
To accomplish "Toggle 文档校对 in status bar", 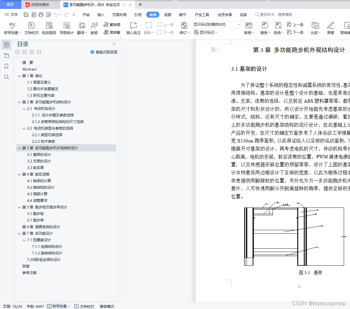I will point(84,306).
